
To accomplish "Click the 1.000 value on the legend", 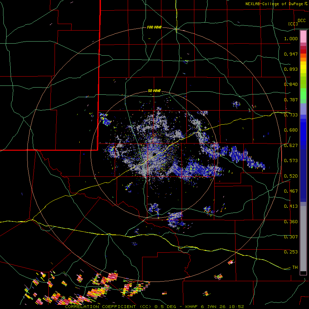I will pos(291,38).
